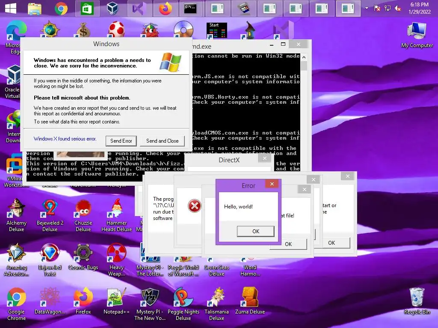Open the Amazing Adventures desktop icon
Screen dimensions: 438x328
tap(17, 259)
